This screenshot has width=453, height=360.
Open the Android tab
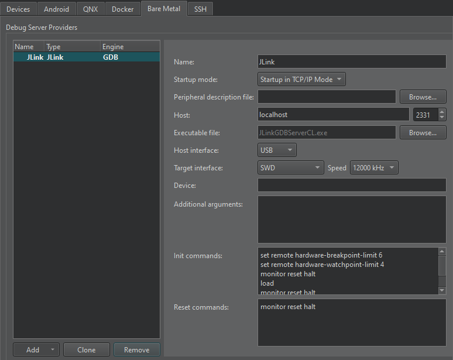pos(56,9)
